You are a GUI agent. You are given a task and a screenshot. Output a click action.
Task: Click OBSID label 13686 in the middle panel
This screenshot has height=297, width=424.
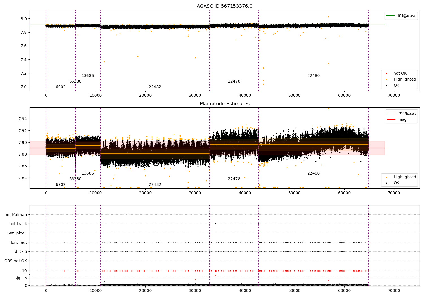click(x=88, y=173)
